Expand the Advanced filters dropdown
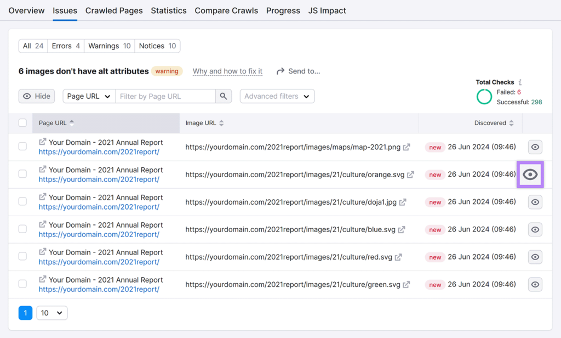This screenshot has width=561, height=338. (x=277, y=96)
